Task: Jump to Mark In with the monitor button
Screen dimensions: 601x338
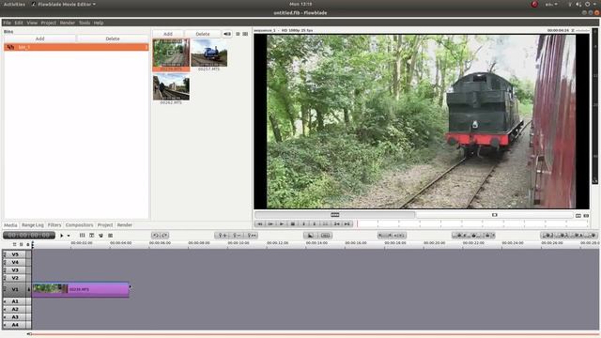Action: (336, 223)
